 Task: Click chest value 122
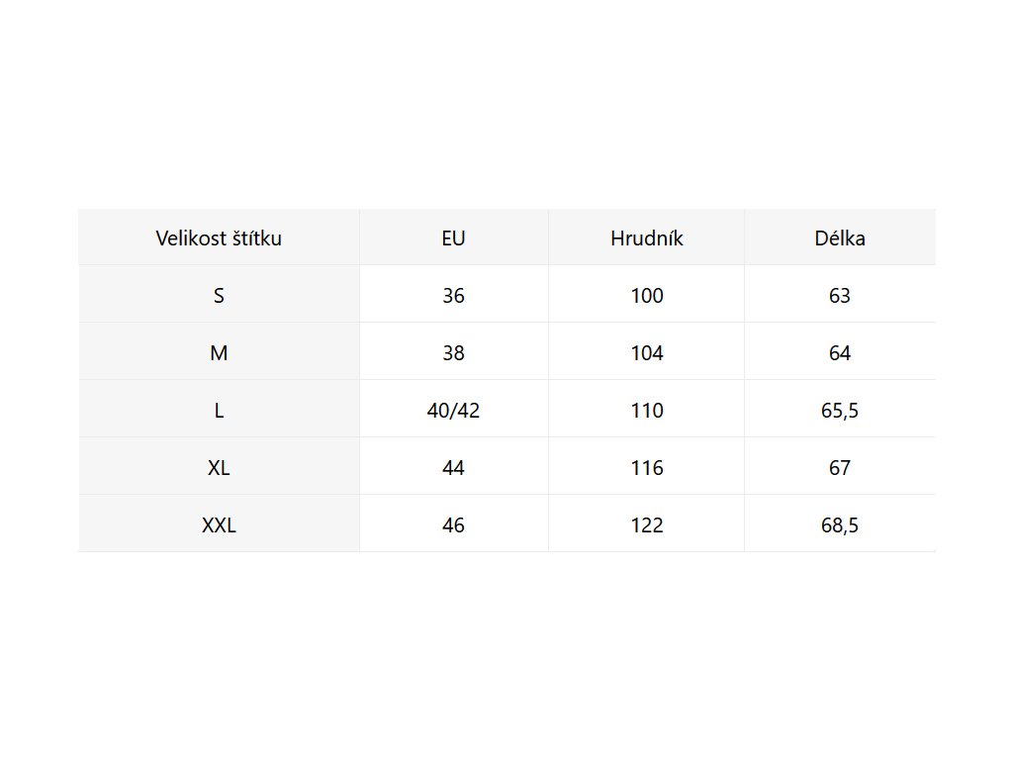coord(647,525)
